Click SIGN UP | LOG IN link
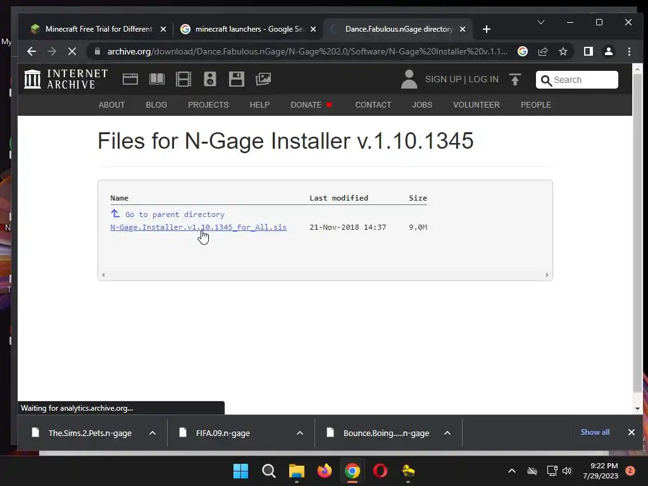The width and height of the screenshot is (648, 486). 461,79
